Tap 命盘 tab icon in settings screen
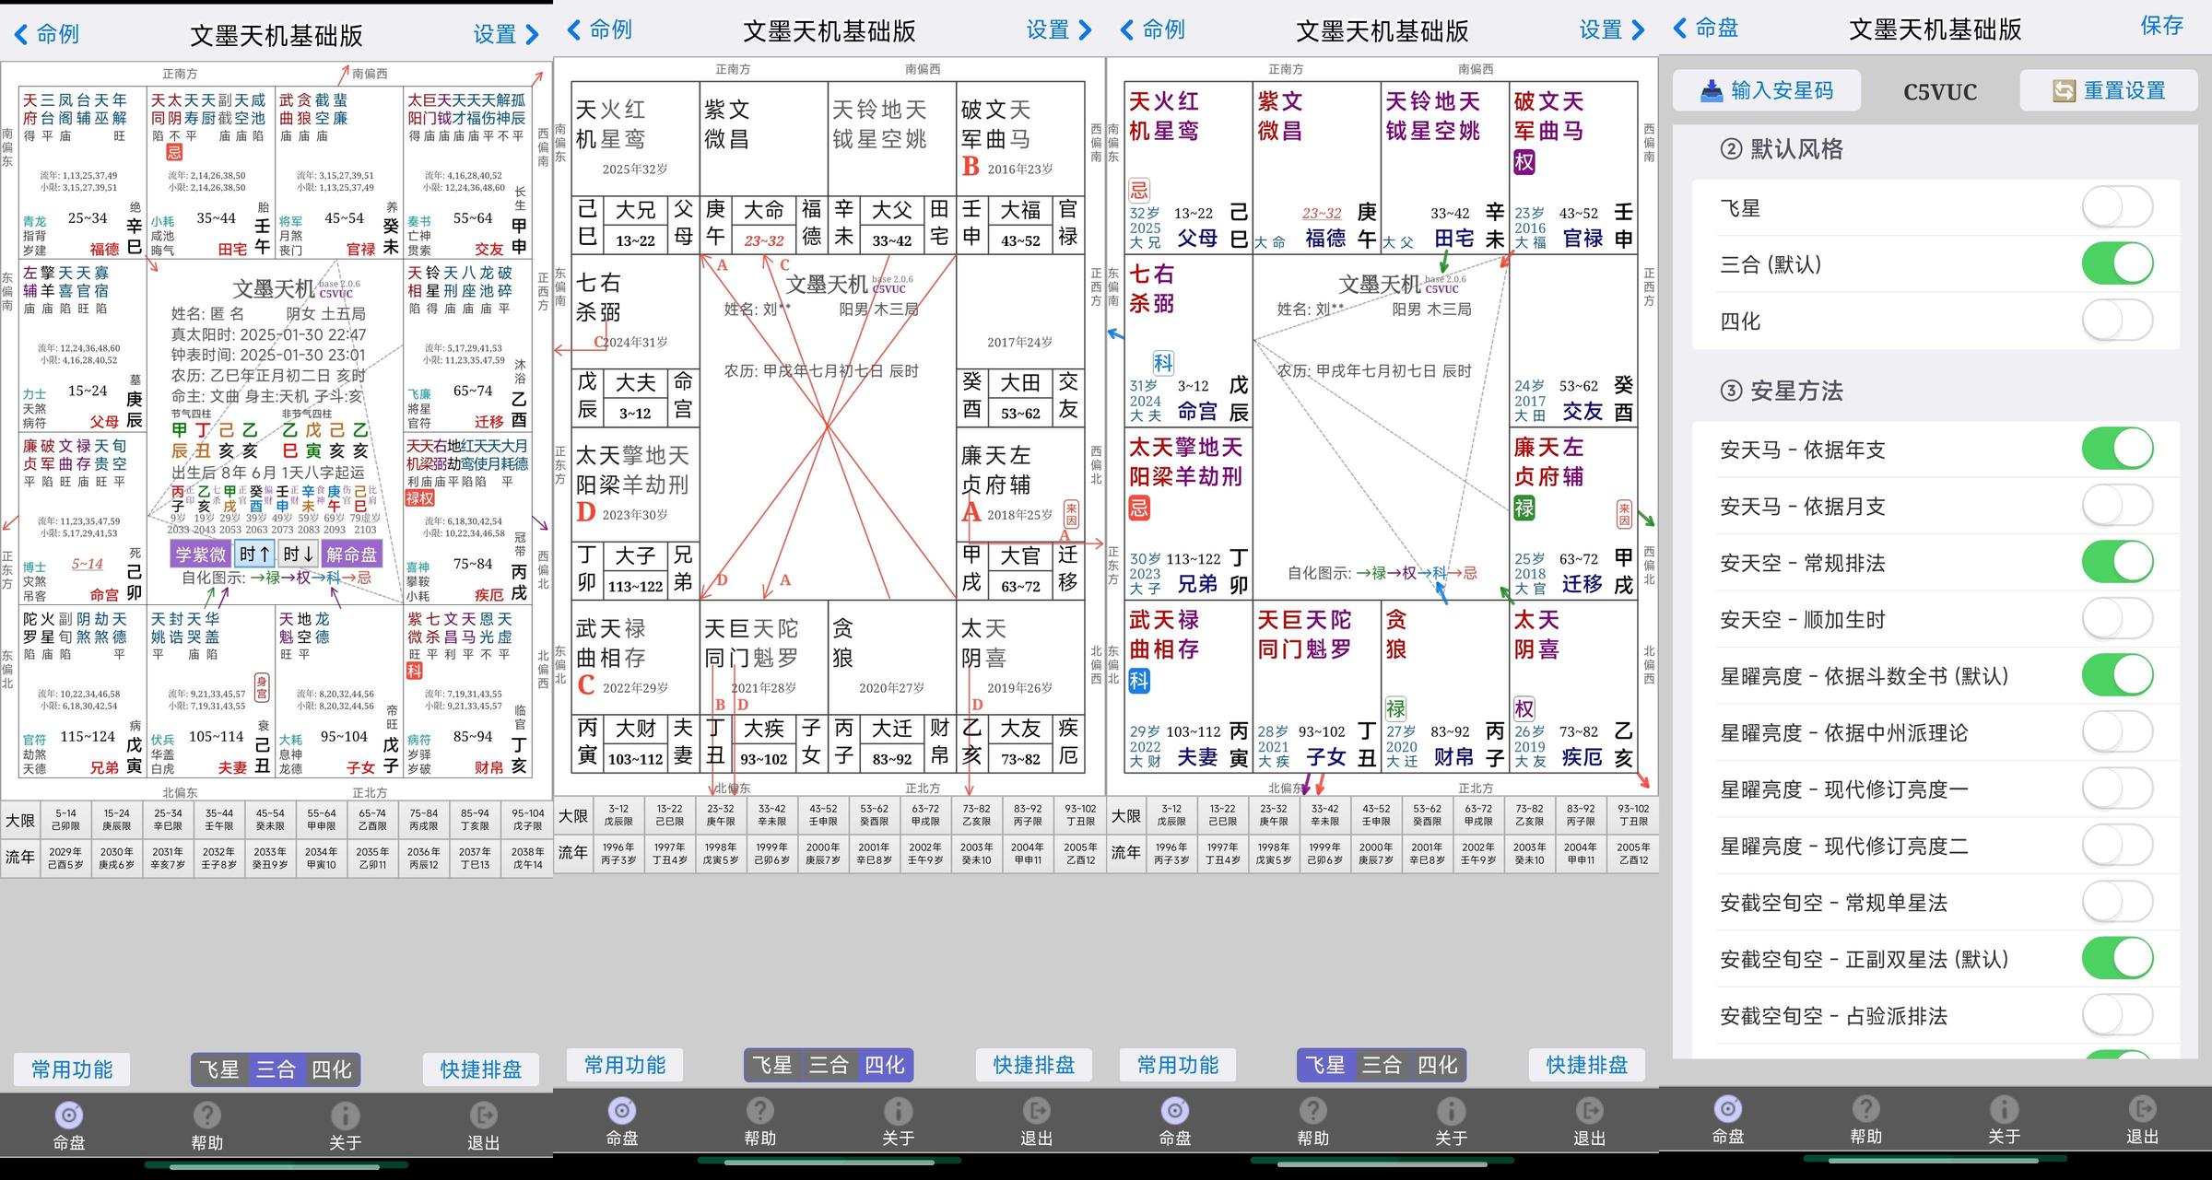 click(1728, 1109)
